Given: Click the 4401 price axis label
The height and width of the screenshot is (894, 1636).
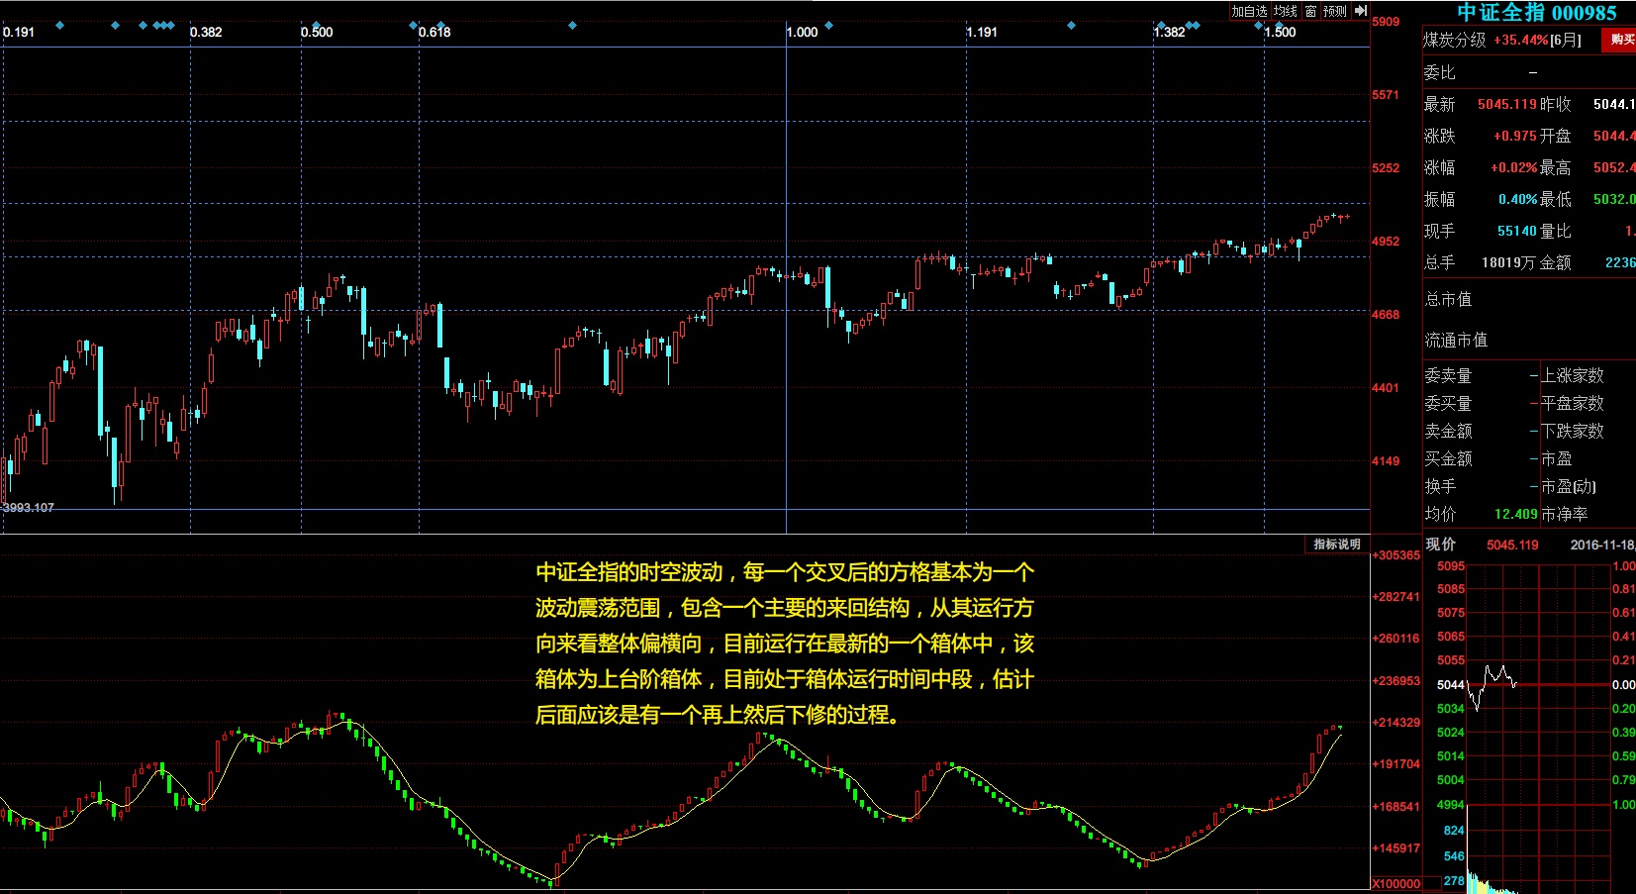Looking at the screenshot, I should [x=1386, y=388].
